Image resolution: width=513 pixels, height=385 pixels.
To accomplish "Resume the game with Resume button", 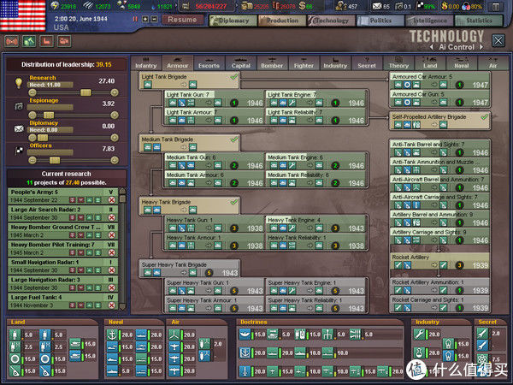I will pyautogui.click(x=182, y=20).
